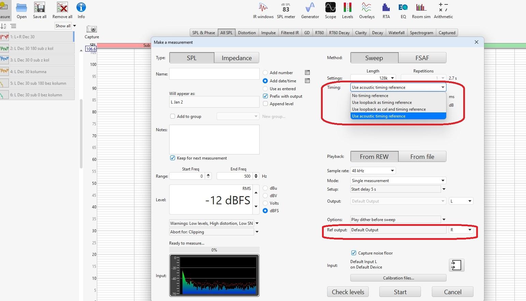This screenshot has width=526, height=301.
Task: Open the signal Generator
Action: (x=310, y=10)
